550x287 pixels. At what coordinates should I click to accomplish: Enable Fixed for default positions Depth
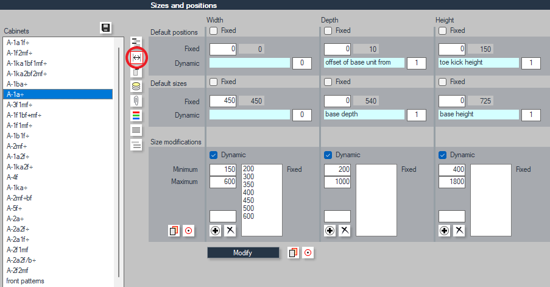pos(328,31)
